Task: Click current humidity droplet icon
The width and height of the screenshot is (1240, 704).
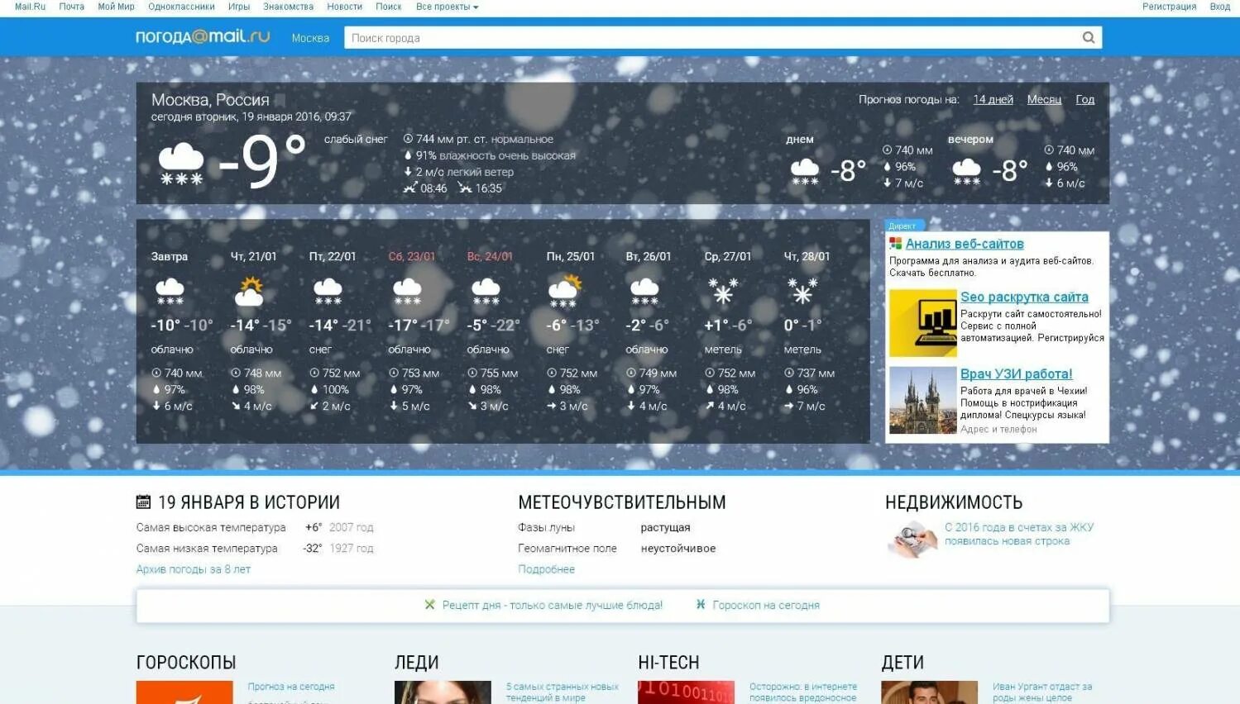Action: tap(408, 155)
